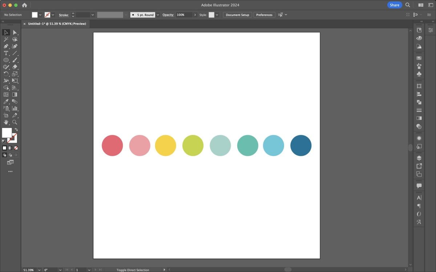Change screen mode button in toolbox
The image size is (436, 272).
tap(10, 162)
